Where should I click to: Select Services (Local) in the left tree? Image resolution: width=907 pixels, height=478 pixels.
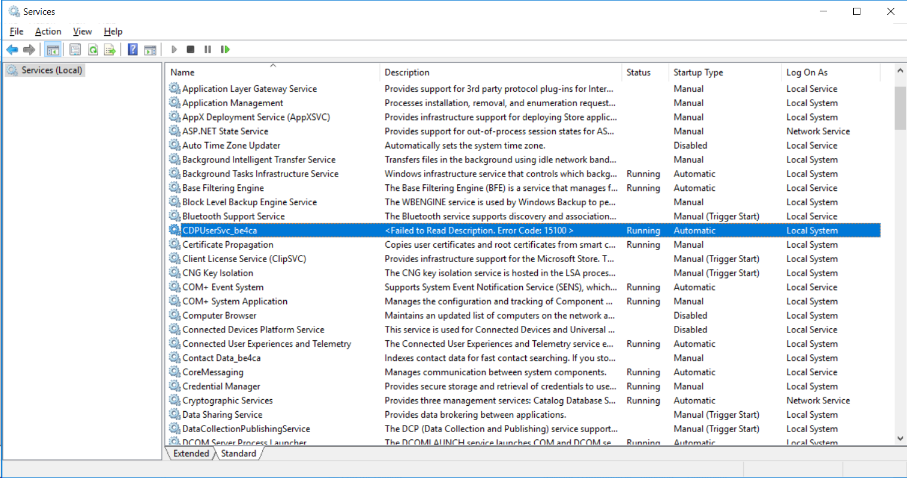[x=51, y=70]
